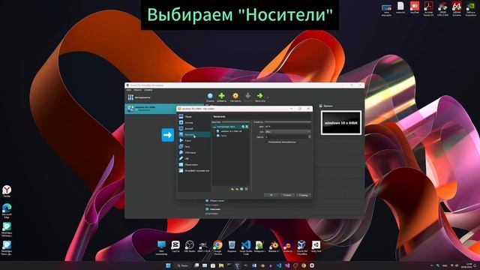Select the Display (Дисплей) settings category
The width and height of the screenshot is (480, 270).
(x=194, y=128)
